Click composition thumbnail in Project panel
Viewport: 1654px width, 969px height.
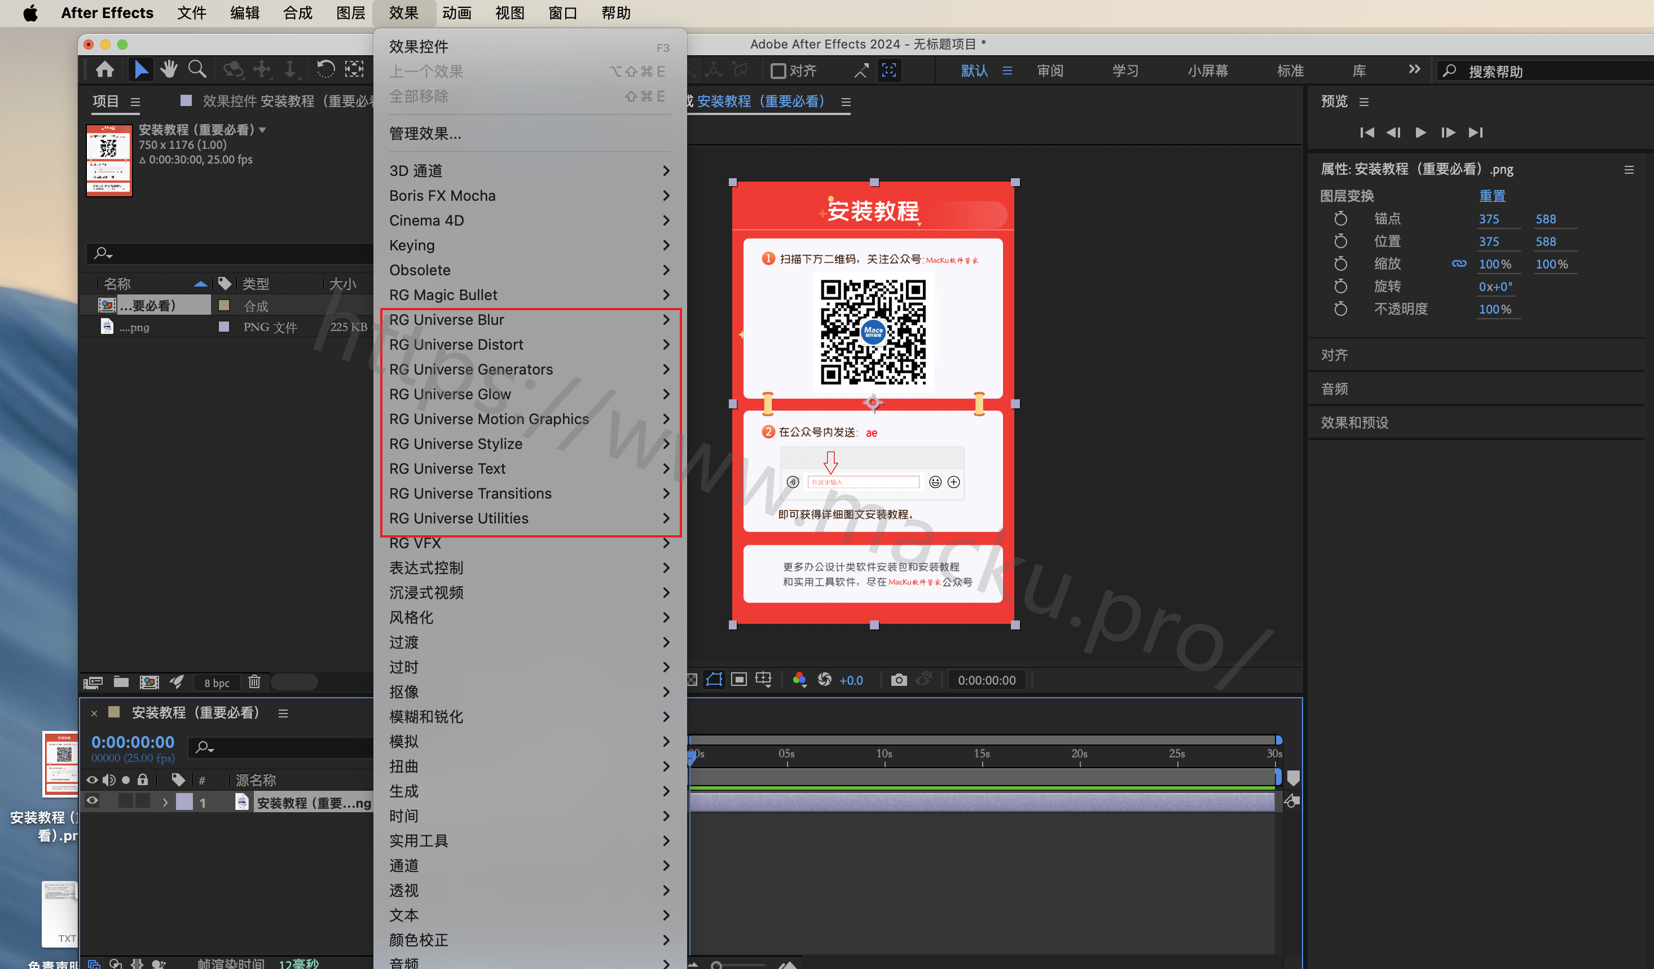(109, 161)
